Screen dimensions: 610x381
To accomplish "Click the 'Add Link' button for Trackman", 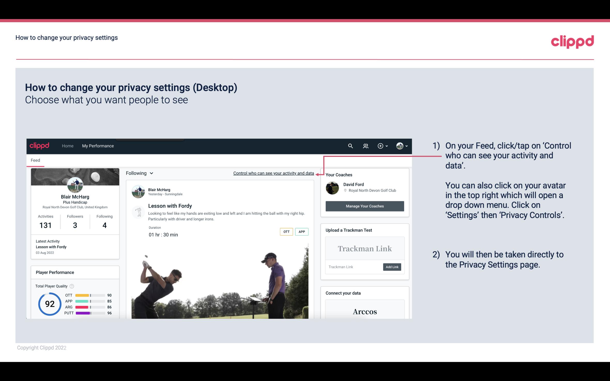I will point(391,267).
